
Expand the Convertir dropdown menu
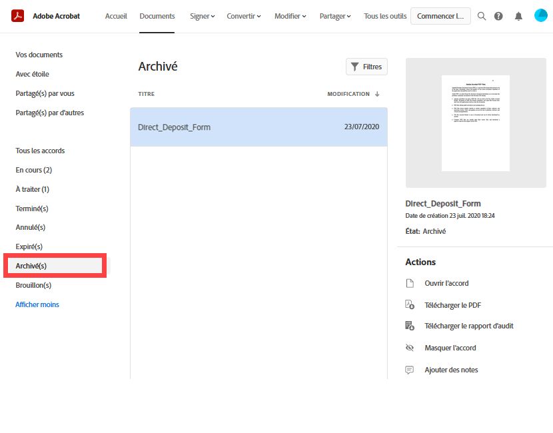[x=244, y=16]
